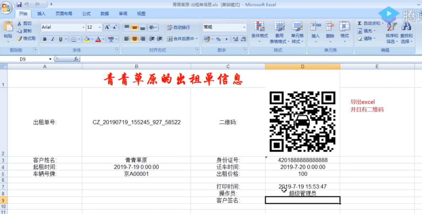Toggle underline formatting
422x214 pixels.
(x=60, y=39)
